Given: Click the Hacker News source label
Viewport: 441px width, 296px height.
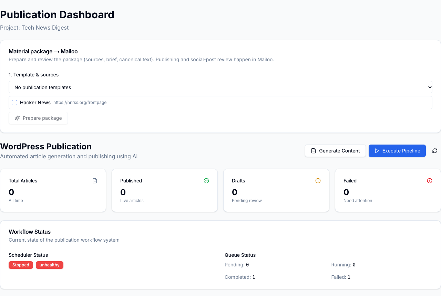Looking at the screenshot, I should (x=35, y=103).
